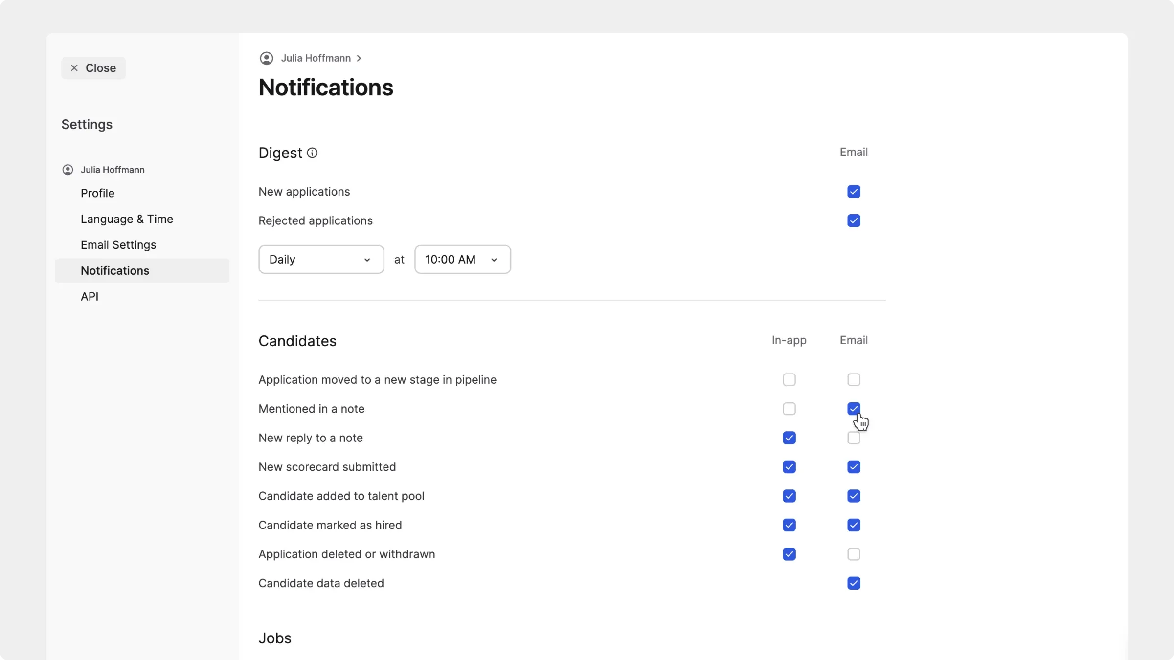Enable email for New reply to a note
The height and width of the screenshot is (660, 1174).
[854, 438]
